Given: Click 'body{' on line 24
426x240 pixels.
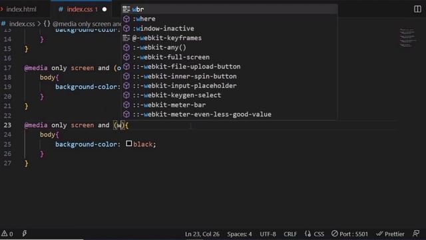Looking at the screenshot, I should (49, 135).
